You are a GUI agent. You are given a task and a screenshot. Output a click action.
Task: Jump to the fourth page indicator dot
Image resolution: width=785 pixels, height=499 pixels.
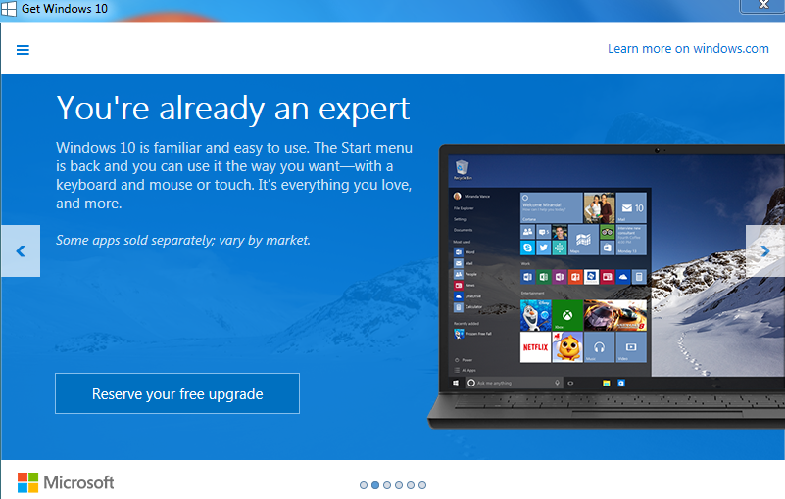399,485
